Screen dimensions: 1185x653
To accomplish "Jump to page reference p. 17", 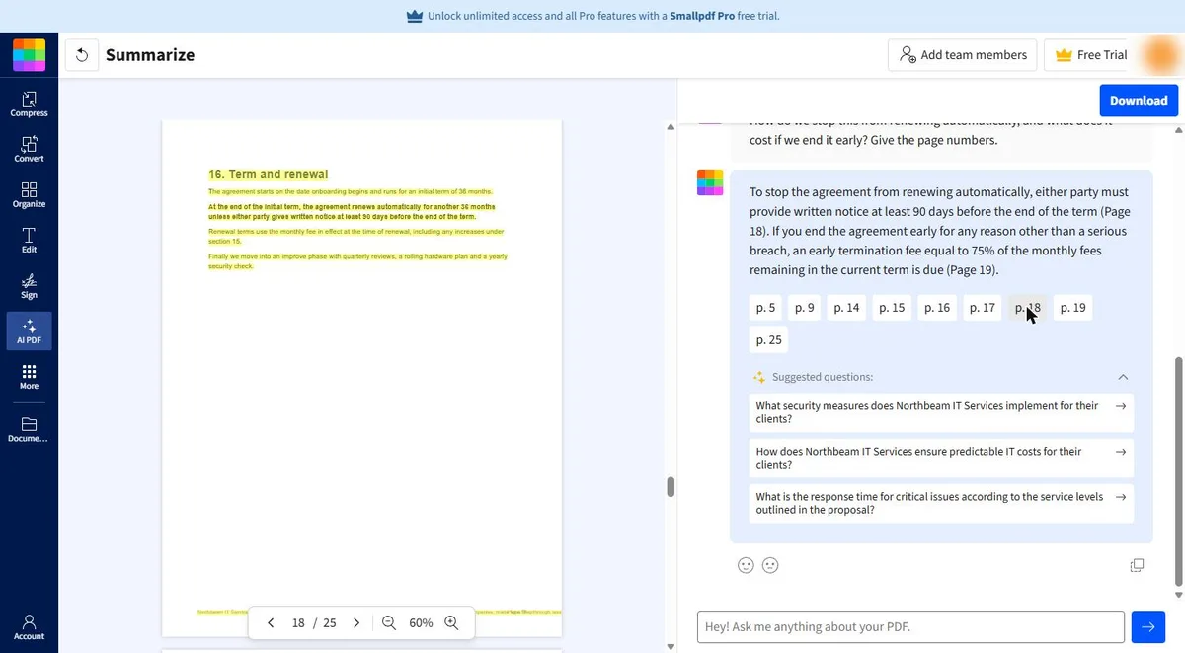I will [x=983, y=308].
